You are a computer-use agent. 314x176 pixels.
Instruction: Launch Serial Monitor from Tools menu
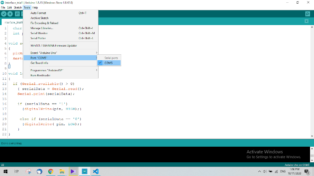(x=61, y=33)
